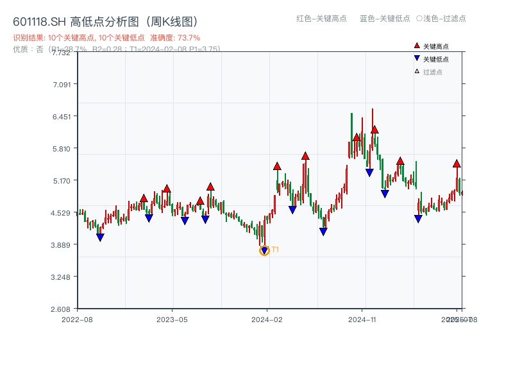Select the highest red key-high marker near 6.2
The image size is (513, 385).
click(x=374, y=130)
